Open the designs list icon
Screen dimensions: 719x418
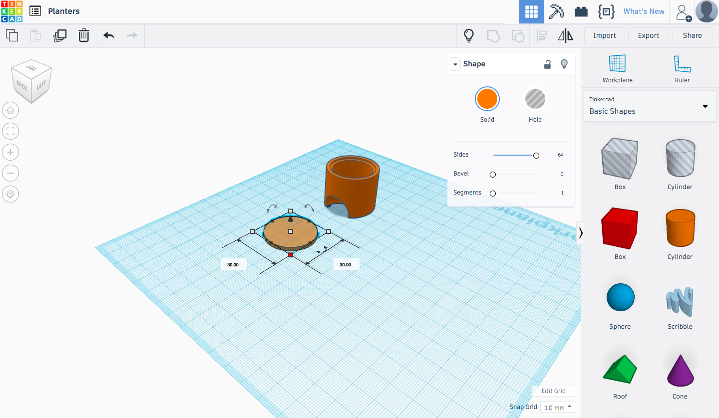[x=35, y=11]
